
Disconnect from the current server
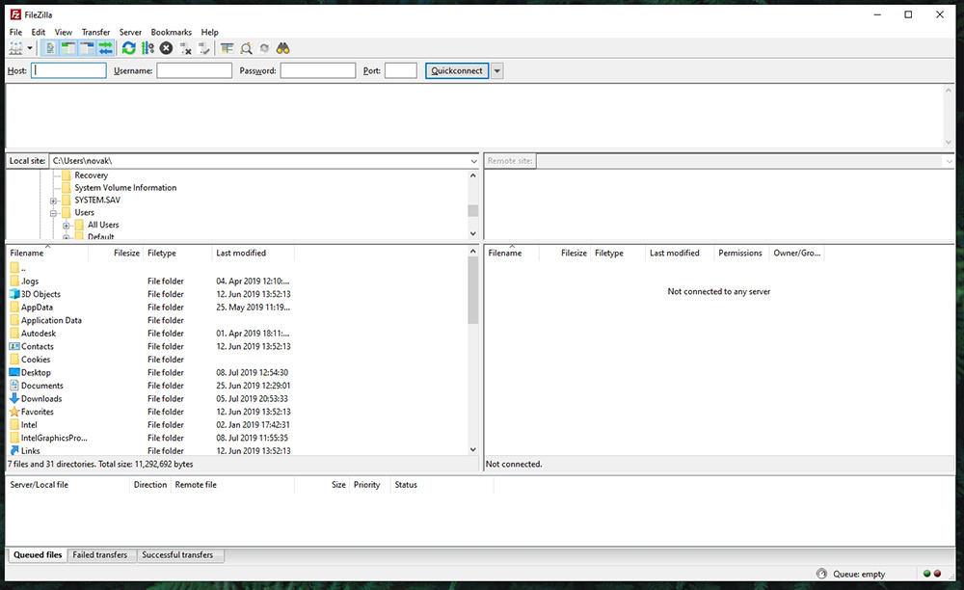point(185,48)
